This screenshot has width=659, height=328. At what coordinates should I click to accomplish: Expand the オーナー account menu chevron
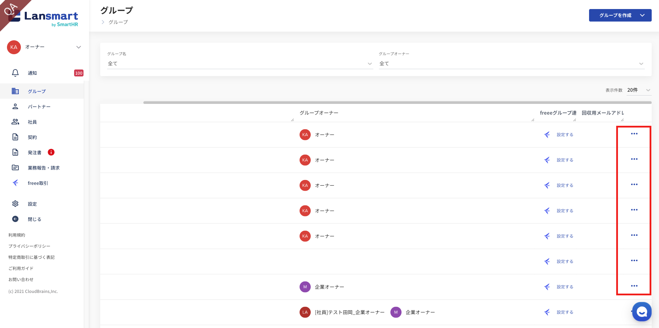pyautogui.click(x=79, y=47)
